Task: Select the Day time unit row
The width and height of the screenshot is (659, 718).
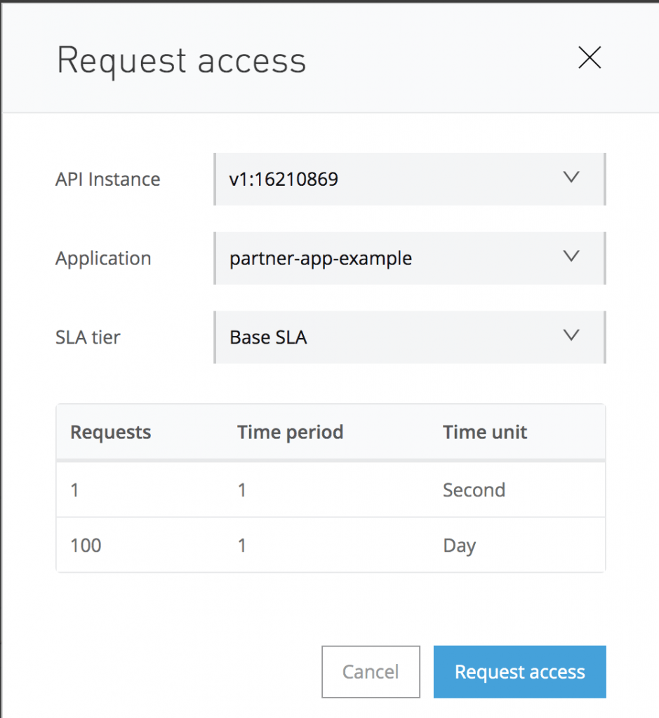Action: [x=331, y=545]
